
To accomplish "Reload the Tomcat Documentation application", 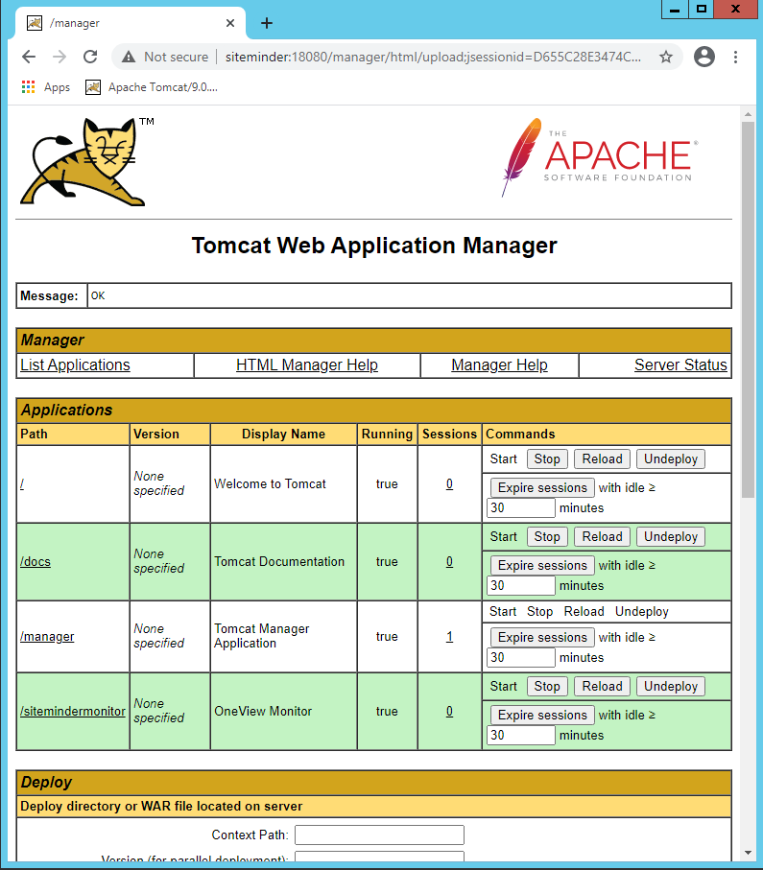I will point(602,536).
